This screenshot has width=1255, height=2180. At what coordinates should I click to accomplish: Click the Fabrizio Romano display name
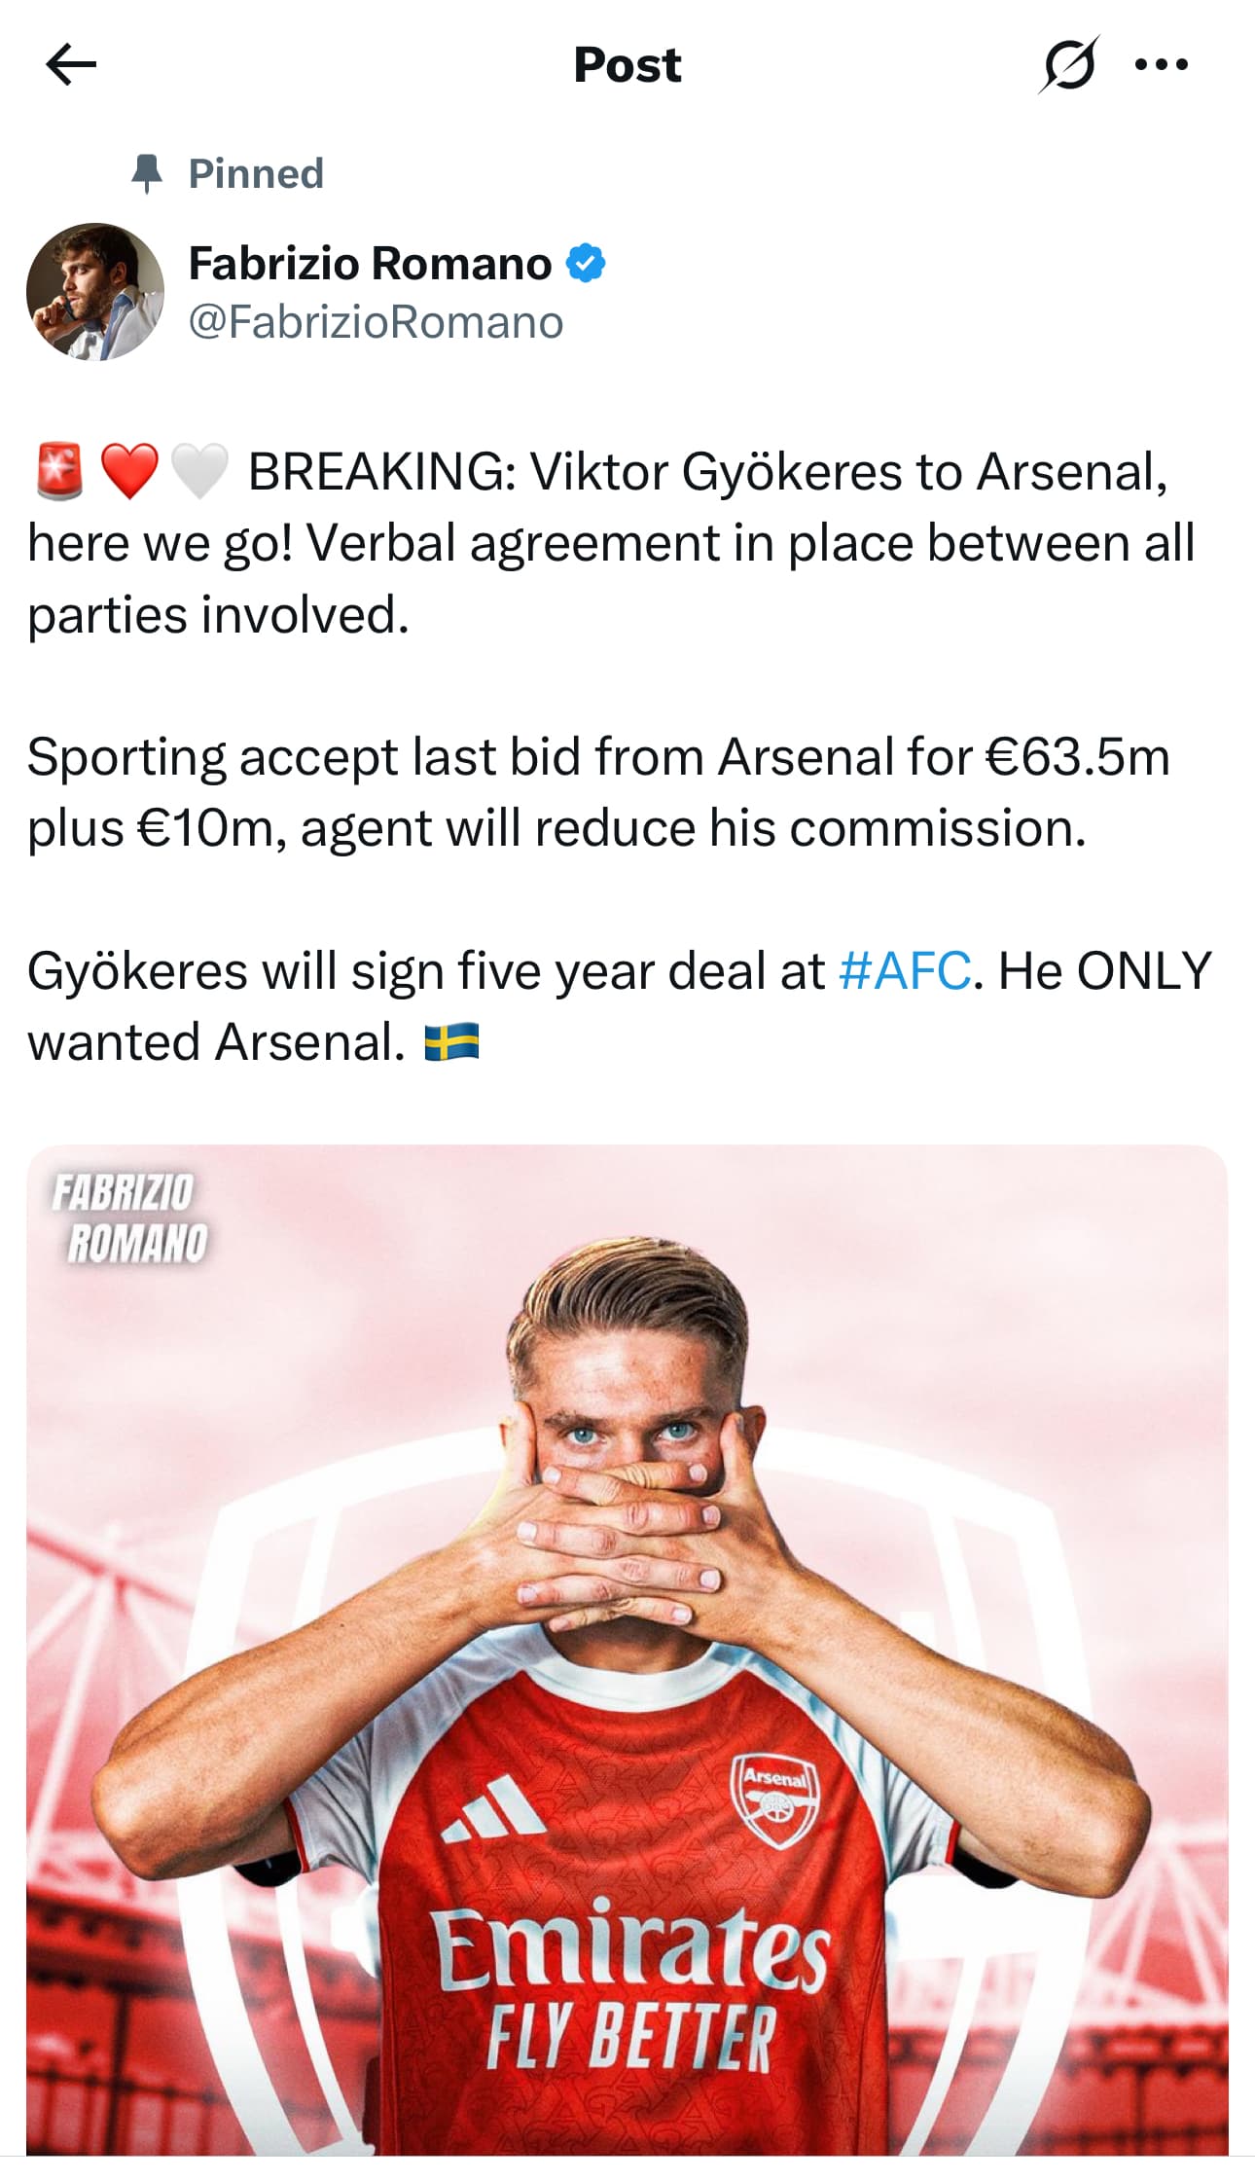tap(370, 263)
